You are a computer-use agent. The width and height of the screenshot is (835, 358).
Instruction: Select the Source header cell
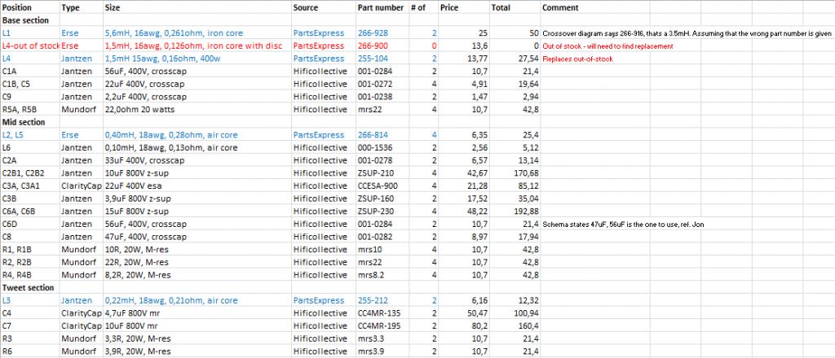[323, 7]
